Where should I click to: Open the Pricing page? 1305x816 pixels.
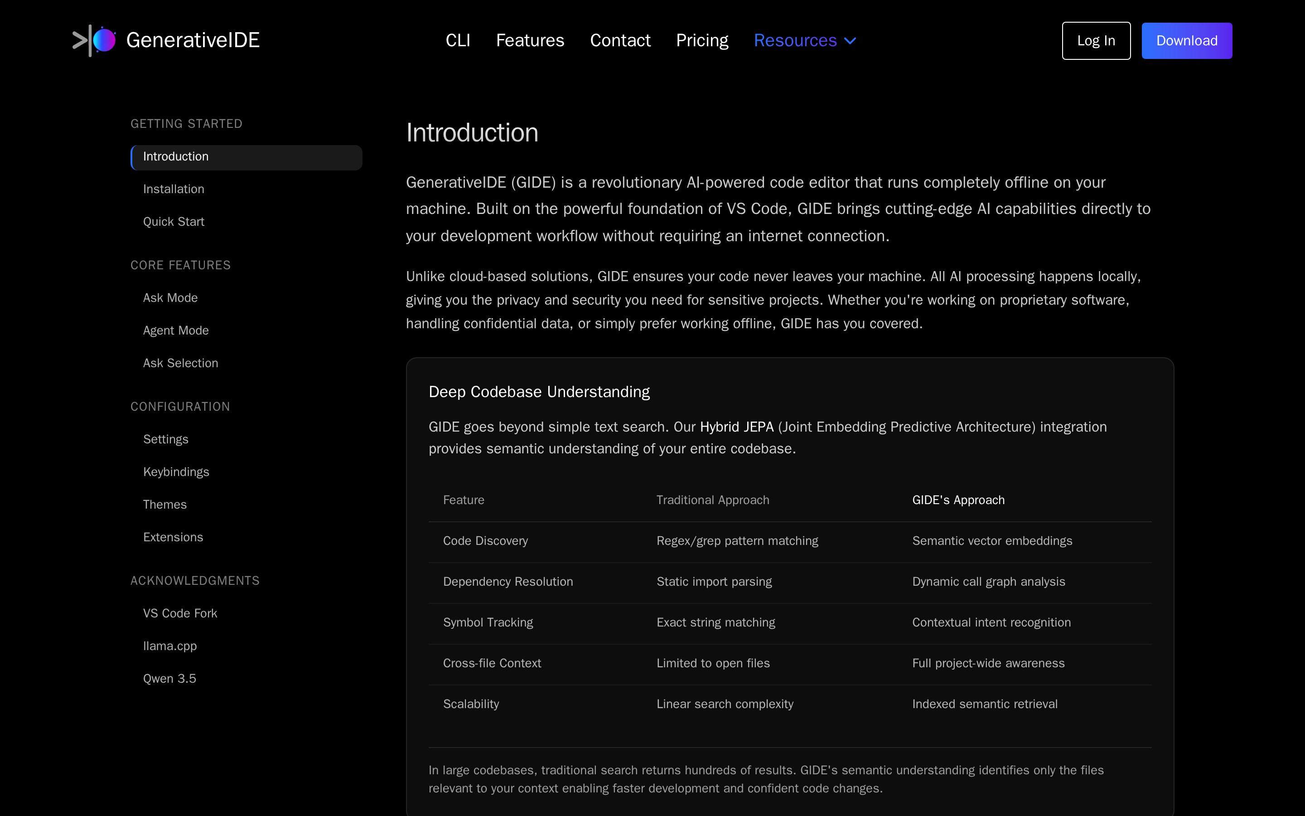[x=702, y=40]
